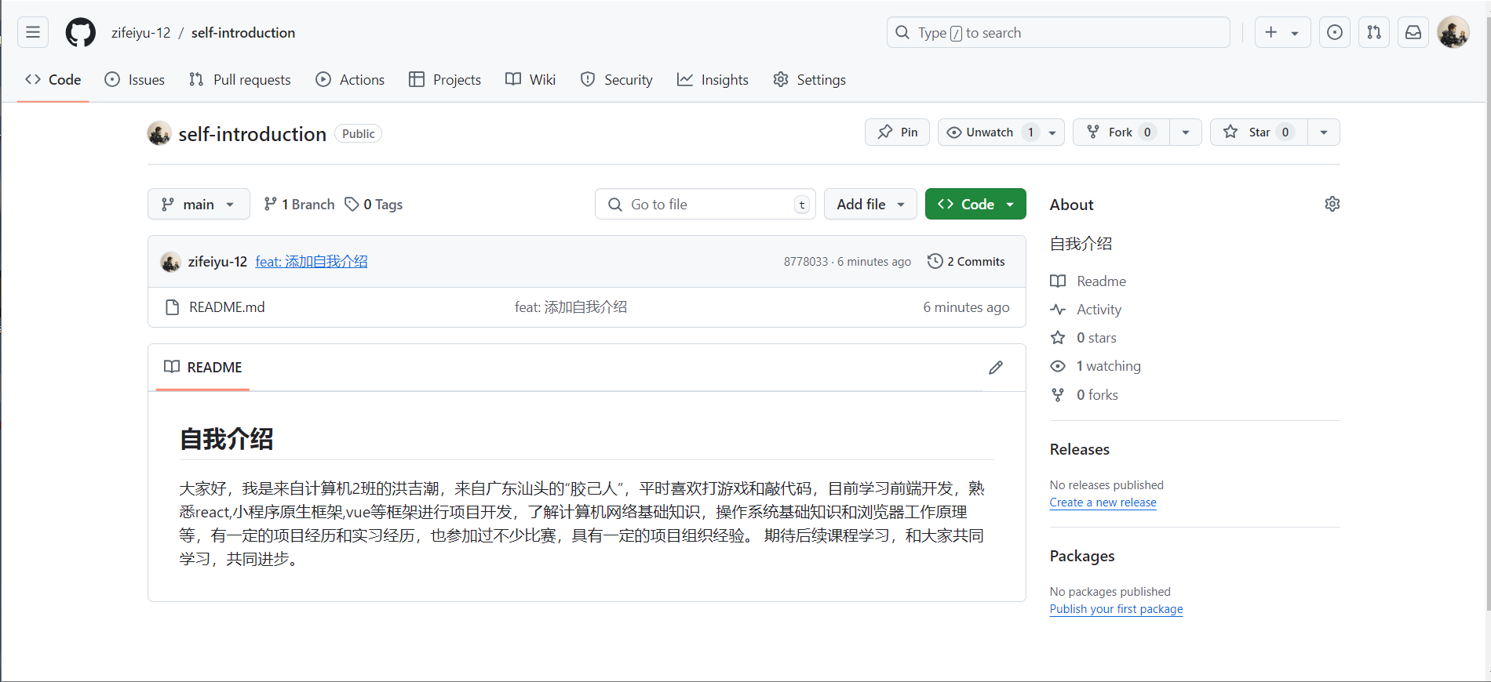Open the self-introduction breadcrumb link
The image size is (1491, 682).
tap(243, 32)
